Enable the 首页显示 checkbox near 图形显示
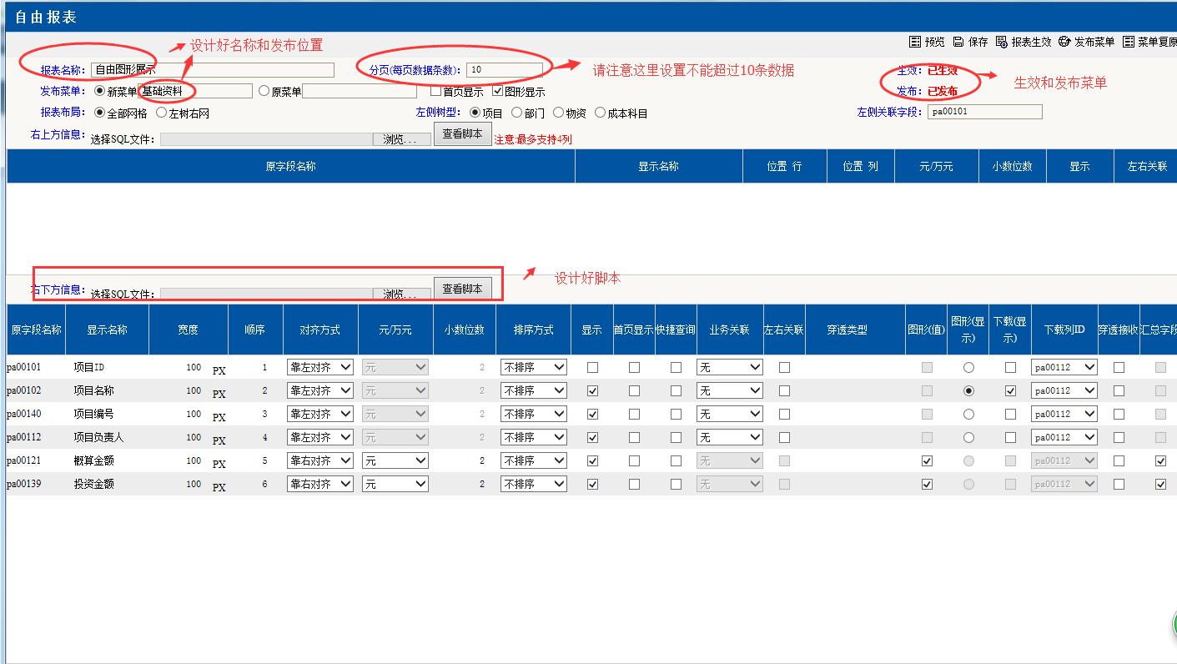The height and width of the screenshot is (664, 1177). pos(435,91)
